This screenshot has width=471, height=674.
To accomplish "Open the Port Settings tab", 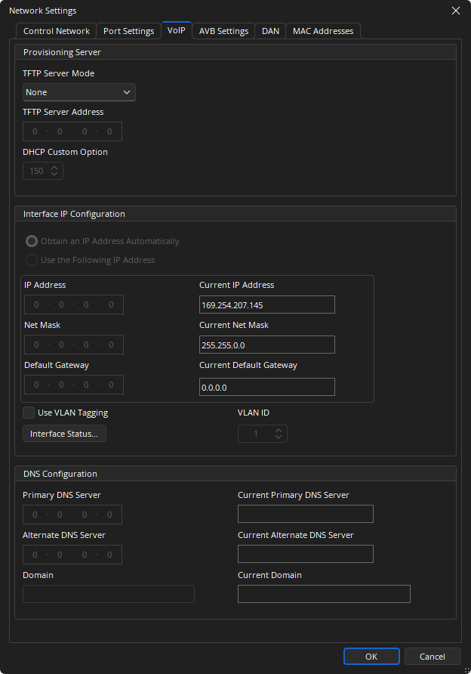I will click(x=128, y=31).
